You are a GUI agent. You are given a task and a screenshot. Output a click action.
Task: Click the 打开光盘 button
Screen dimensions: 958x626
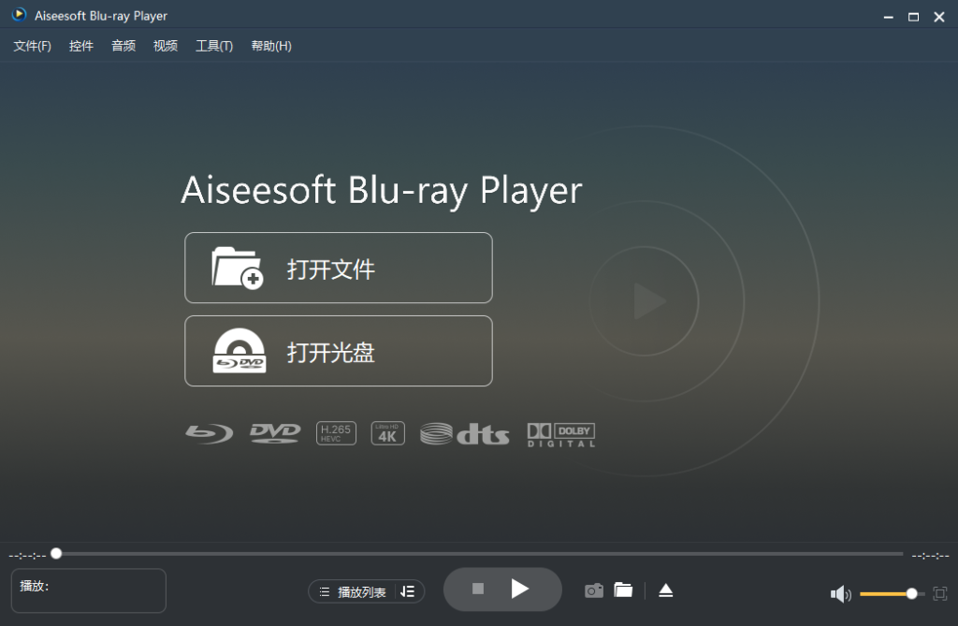pyautogui.click(x=339, y=351)
